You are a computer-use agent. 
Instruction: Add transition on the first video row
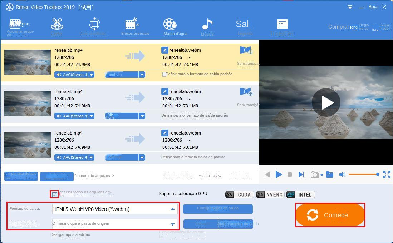pyautogui.click(x=246, y=51)
